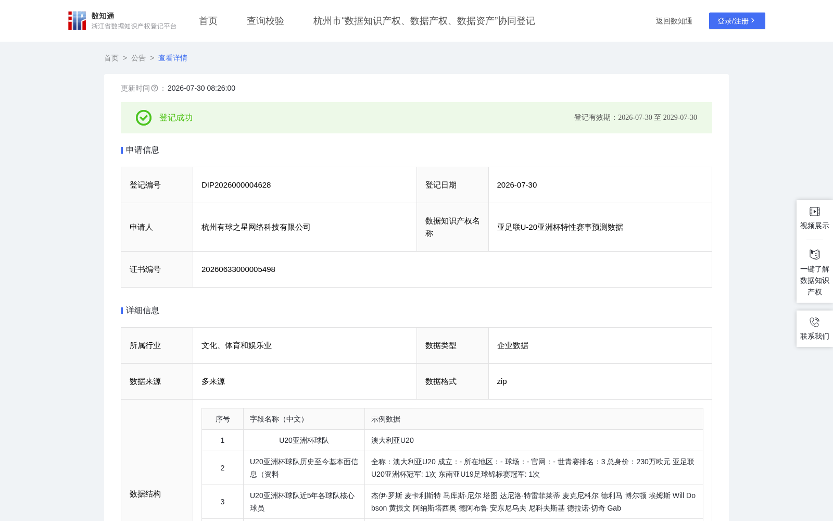Click sequence number 2 in the table
Viewport: 833px width, 521px height.
[223, 468]
